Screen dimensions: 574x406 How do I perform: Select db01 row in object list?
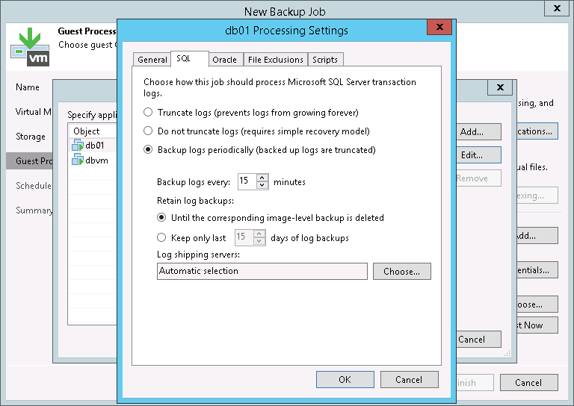click(93, 145)
